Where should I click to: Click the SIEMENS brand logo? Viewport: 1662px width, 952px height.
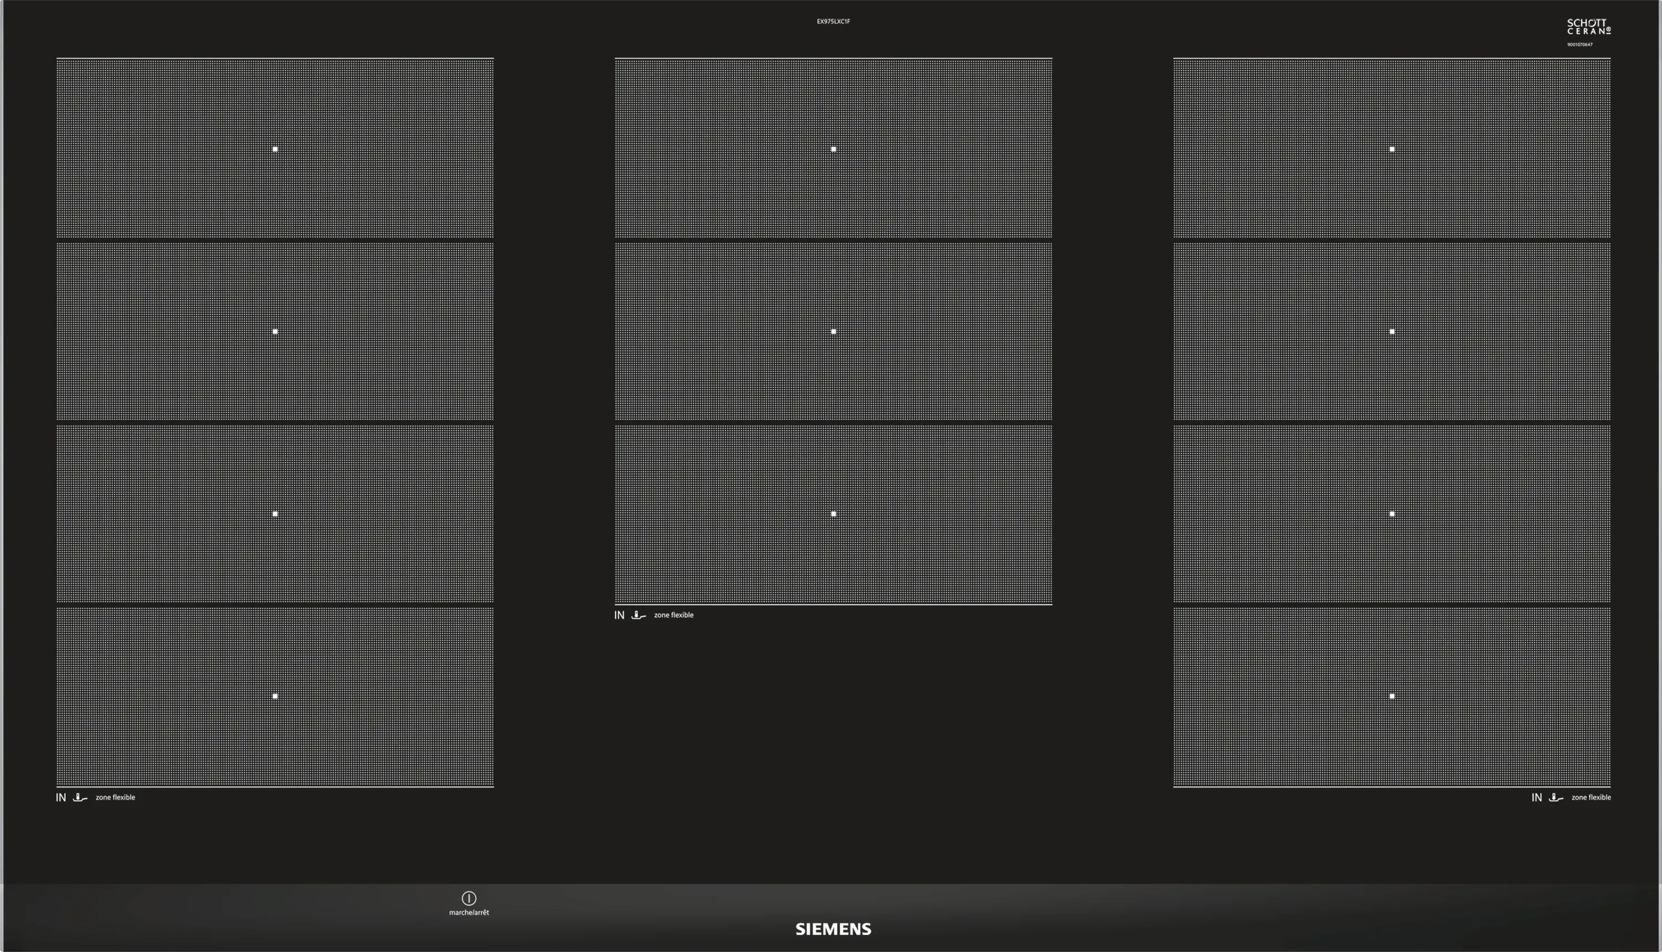[x=833, y=929]
